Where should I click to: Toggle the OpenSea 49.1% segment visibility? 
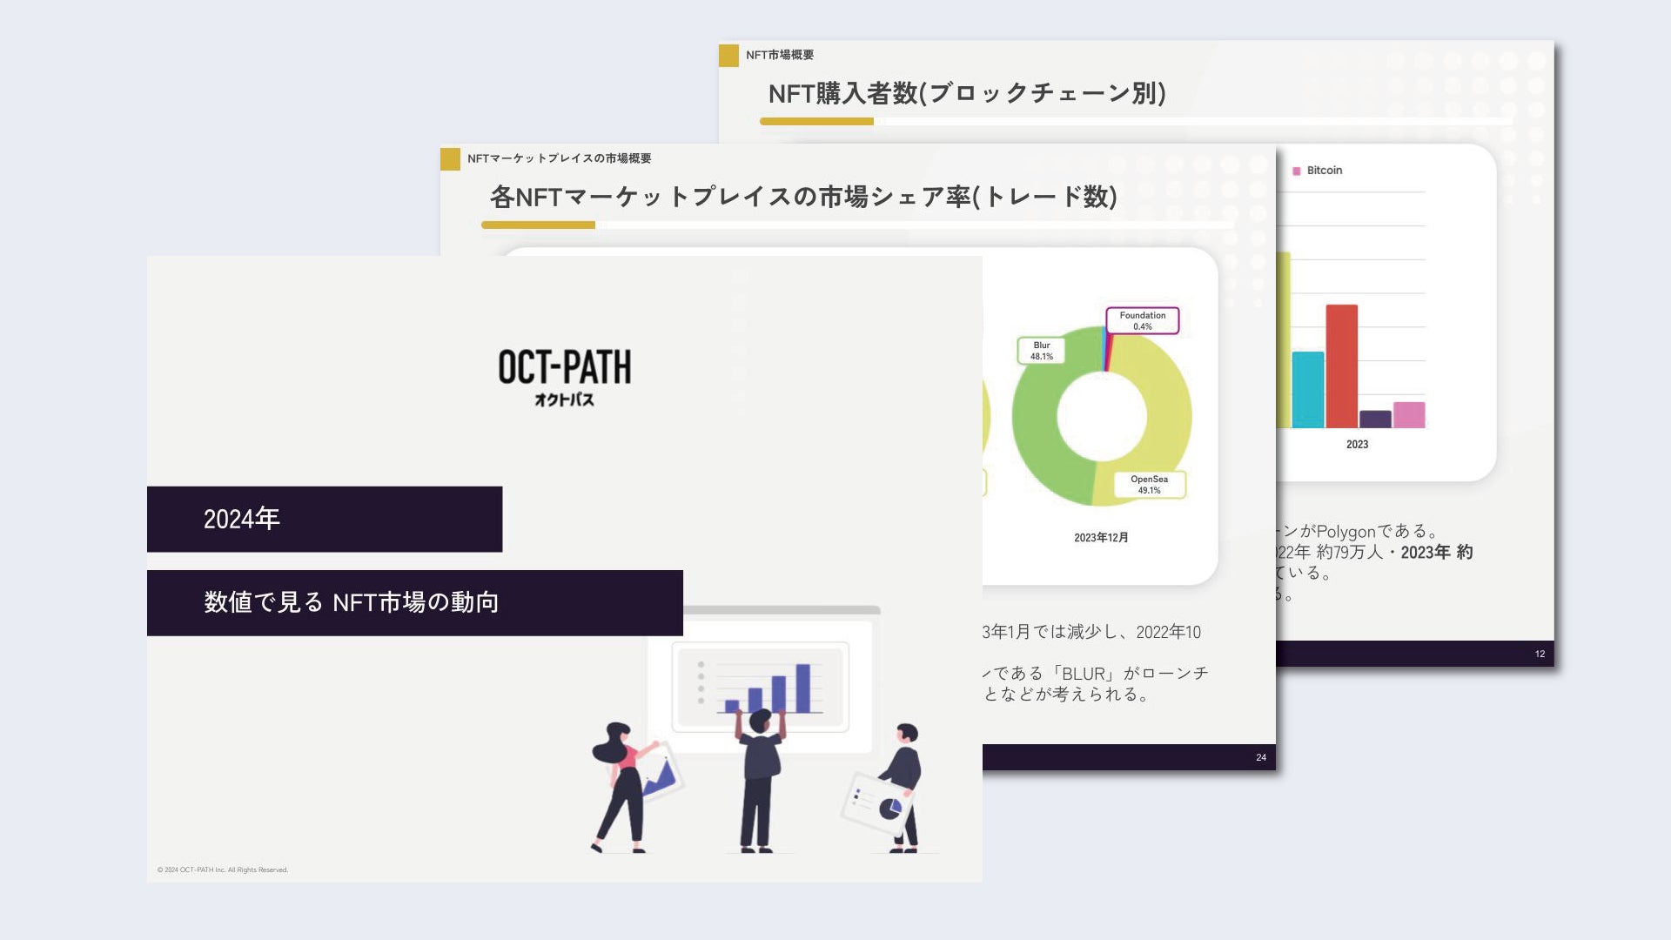(x=1150, y=484)
